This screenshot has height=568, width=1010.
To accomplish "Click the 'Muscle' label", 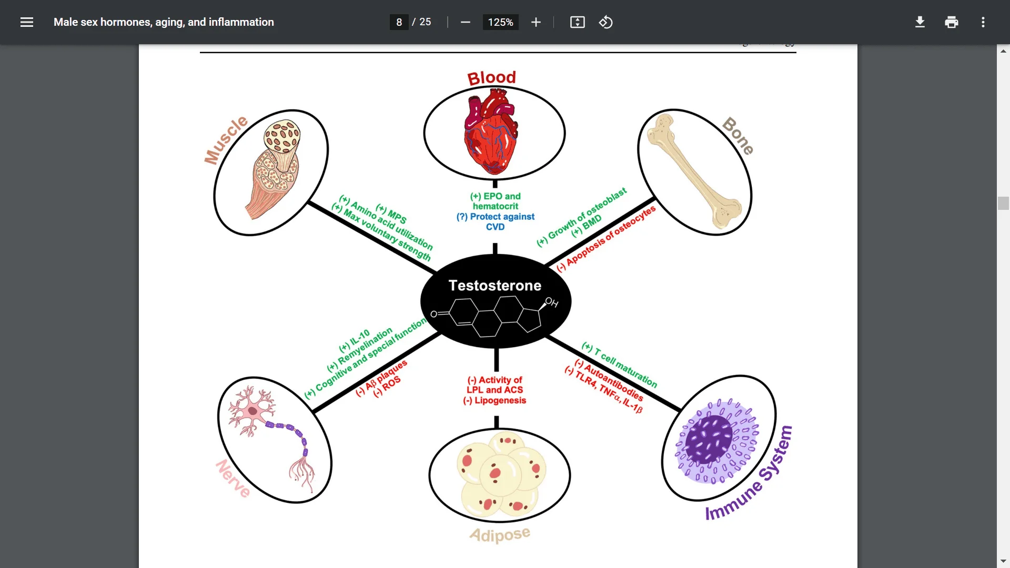I will point(226,140).
